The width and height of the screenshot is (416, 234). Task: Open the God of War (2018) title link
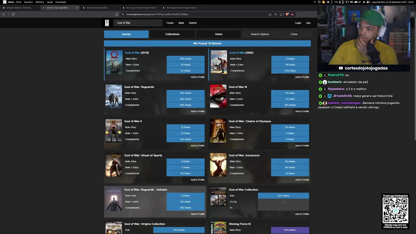pos(137,53)
